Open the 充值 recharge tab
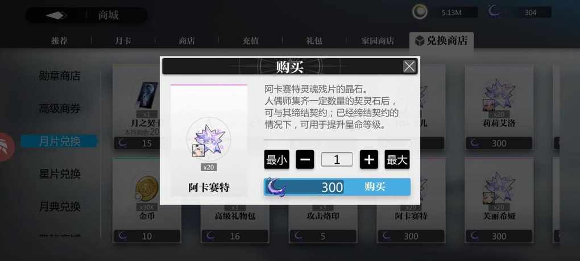This screenshot has width=580, height=261. (250, 41)
